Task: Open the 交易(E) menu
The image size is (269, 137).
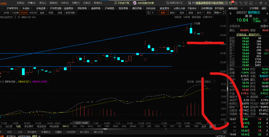Action: pos(87,3)
